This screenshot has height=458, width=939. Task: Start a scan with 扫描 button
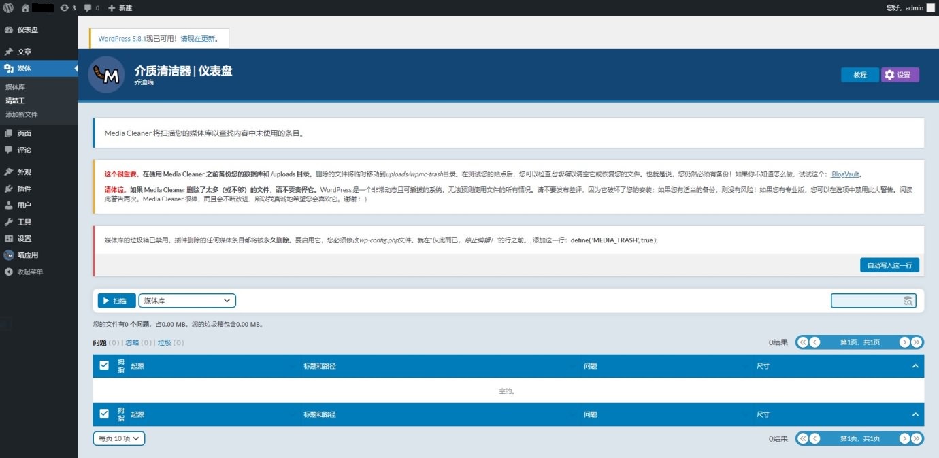click(x=117, y=301)
